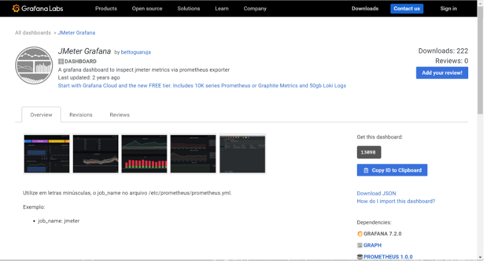The image size is (484, 261).
Task: Click the Downloads: 222 text
Action: coord(443,51)
